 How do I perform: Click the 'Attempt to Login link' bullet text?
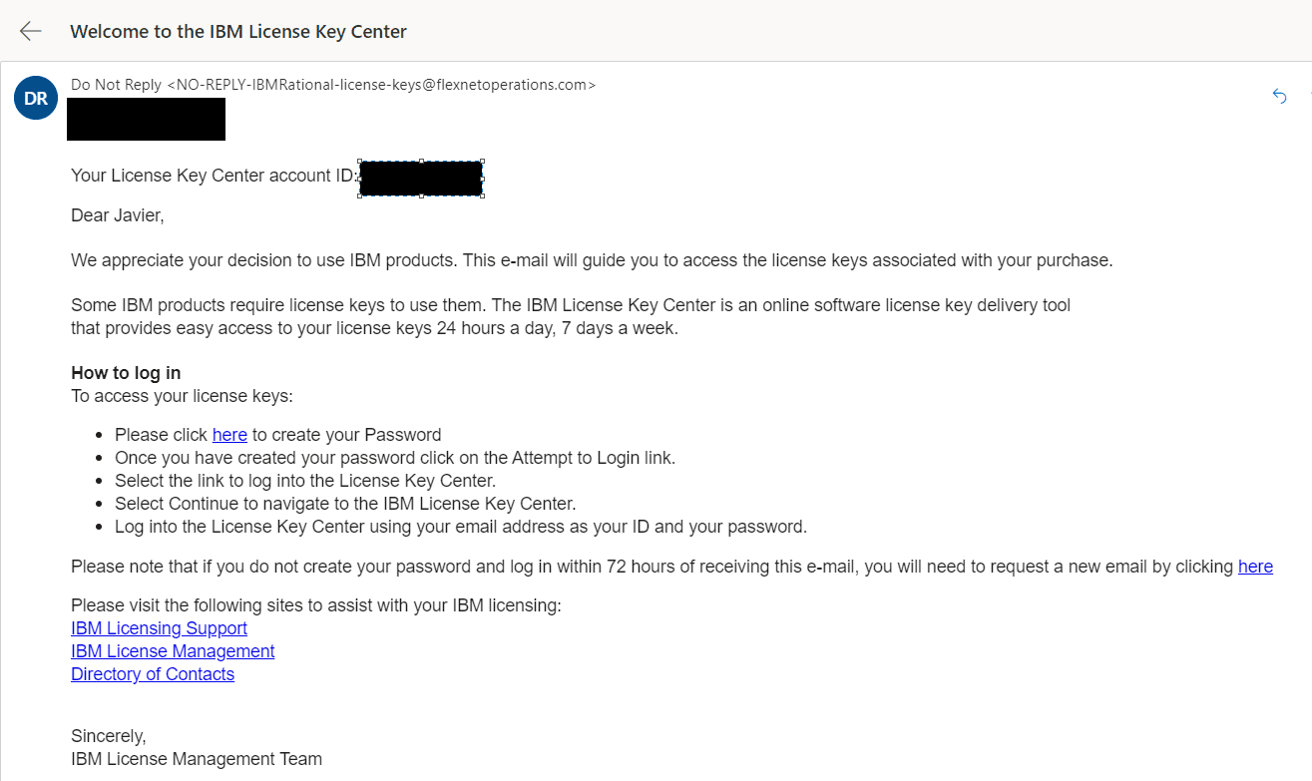(395, 458)
